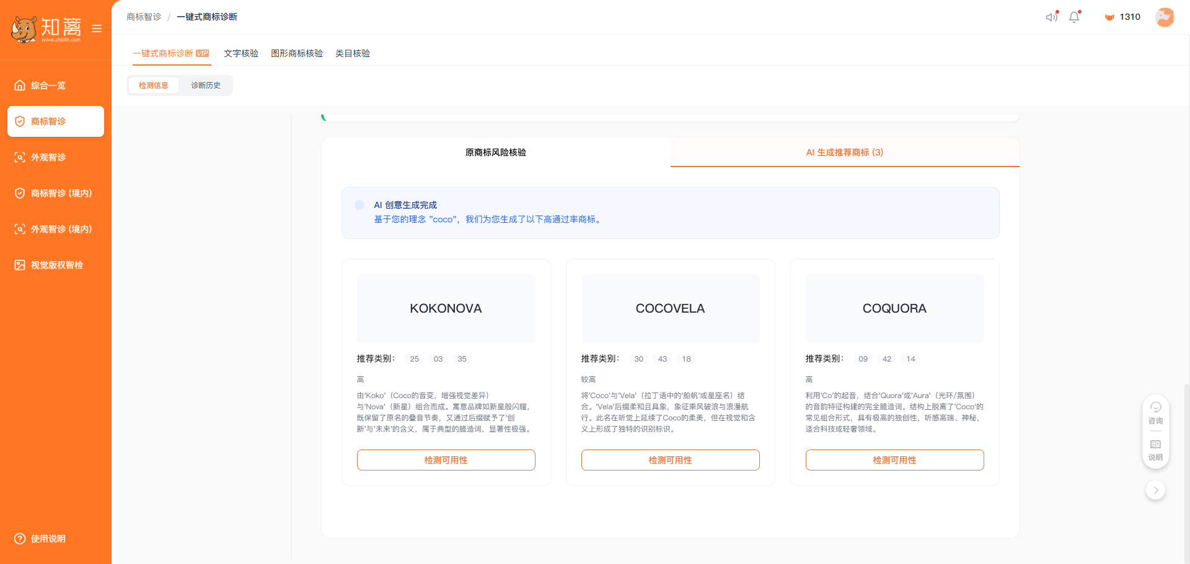Image resolution: width=1190 pixels, height=564 pixels.
Task: Open 使用说明 help in the sidebar
Action: pyautogui.click(x=40, y=539)
